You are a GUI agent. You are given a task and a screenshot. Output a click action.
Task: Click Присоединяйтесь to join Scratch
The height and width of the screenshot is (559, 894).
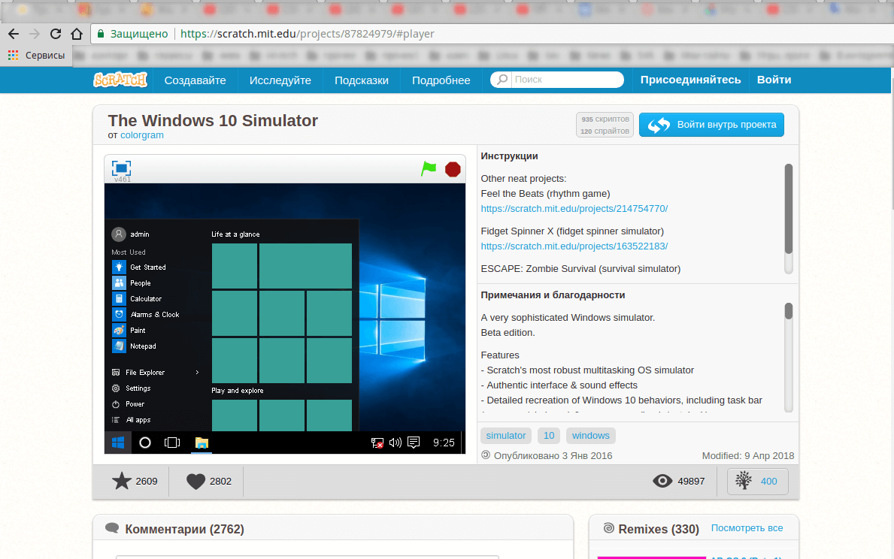[x=690, y=80]
